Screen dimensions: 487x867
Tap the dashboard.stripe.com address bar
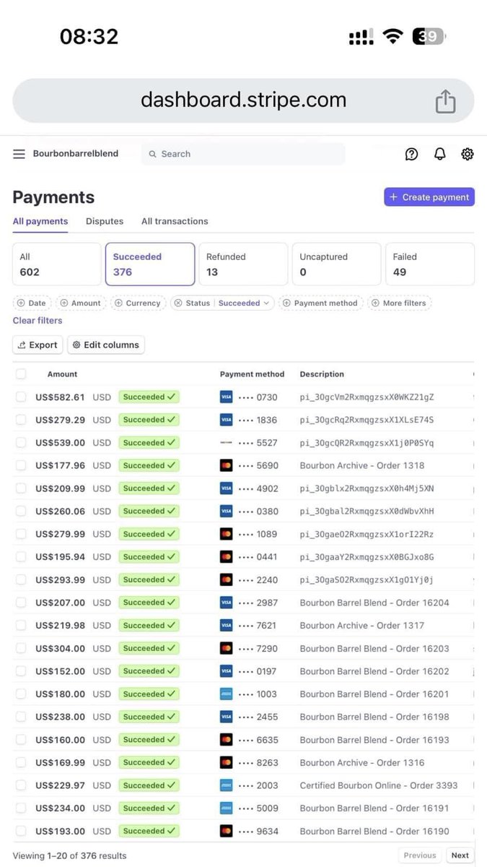243,100
